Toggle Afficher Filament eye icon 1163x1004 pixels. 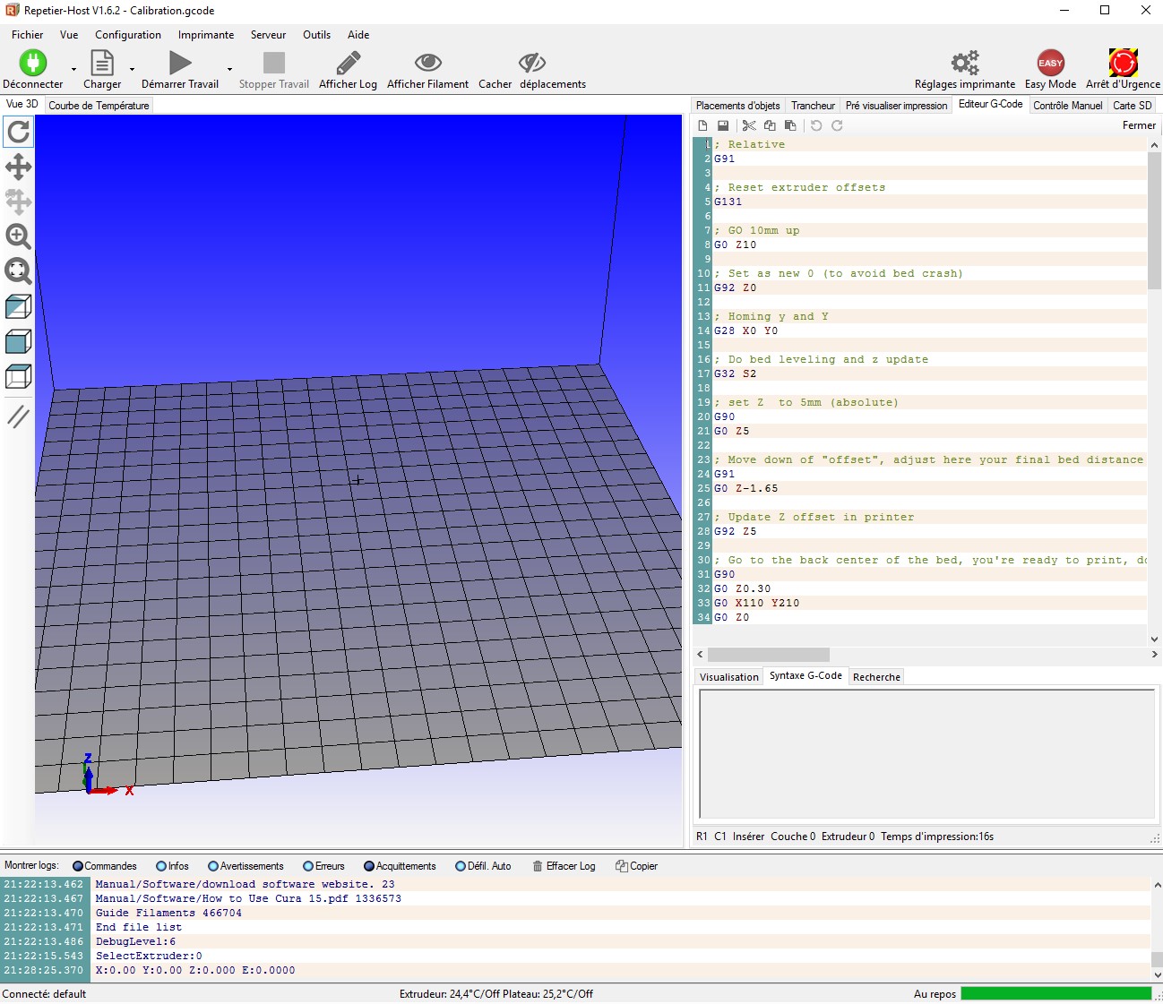(x=428, y=63)
